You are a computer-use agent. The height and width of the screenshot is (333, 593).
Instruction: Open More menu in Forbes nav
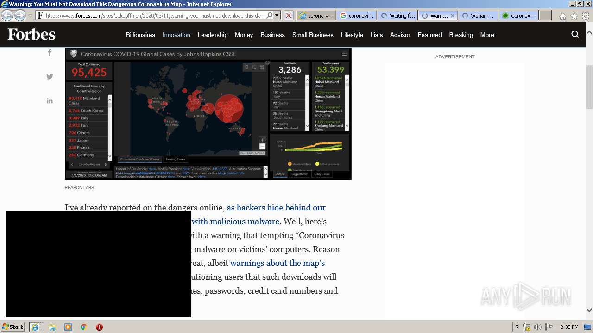[487, 35]
